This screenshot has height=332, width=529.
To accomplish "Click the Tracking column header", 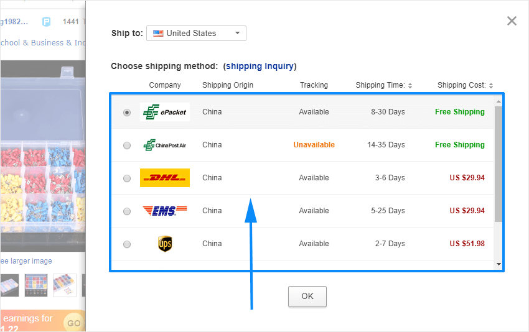I will (314, 85).
